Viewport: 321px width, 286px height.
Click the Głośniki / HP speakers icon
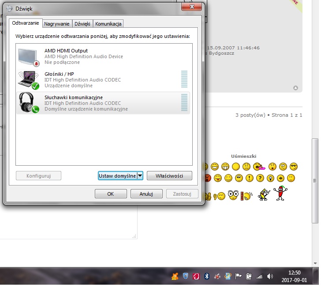pyautogui.click(x=28, y=79)
